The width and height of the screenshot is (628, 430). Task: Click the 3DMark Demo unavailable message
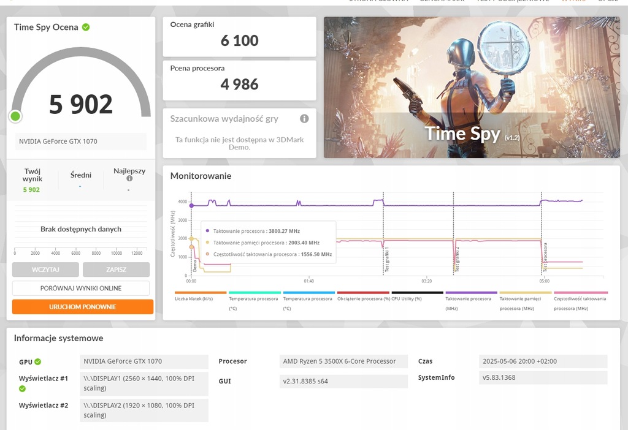pyautogui.click(x=240, y=143)
